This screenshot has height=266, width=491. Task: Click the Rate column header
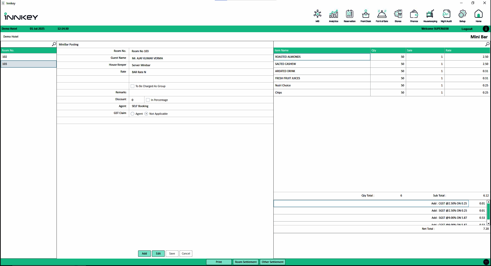tap(467, 50)
